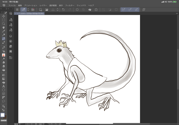
Task: Select the ellipse Figure tool
Action: pyautogui.click(x=3, y=90)
